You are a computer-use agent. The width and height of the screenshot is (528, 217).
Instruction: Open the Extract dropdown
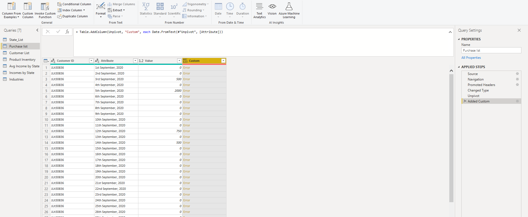point(116,10)
